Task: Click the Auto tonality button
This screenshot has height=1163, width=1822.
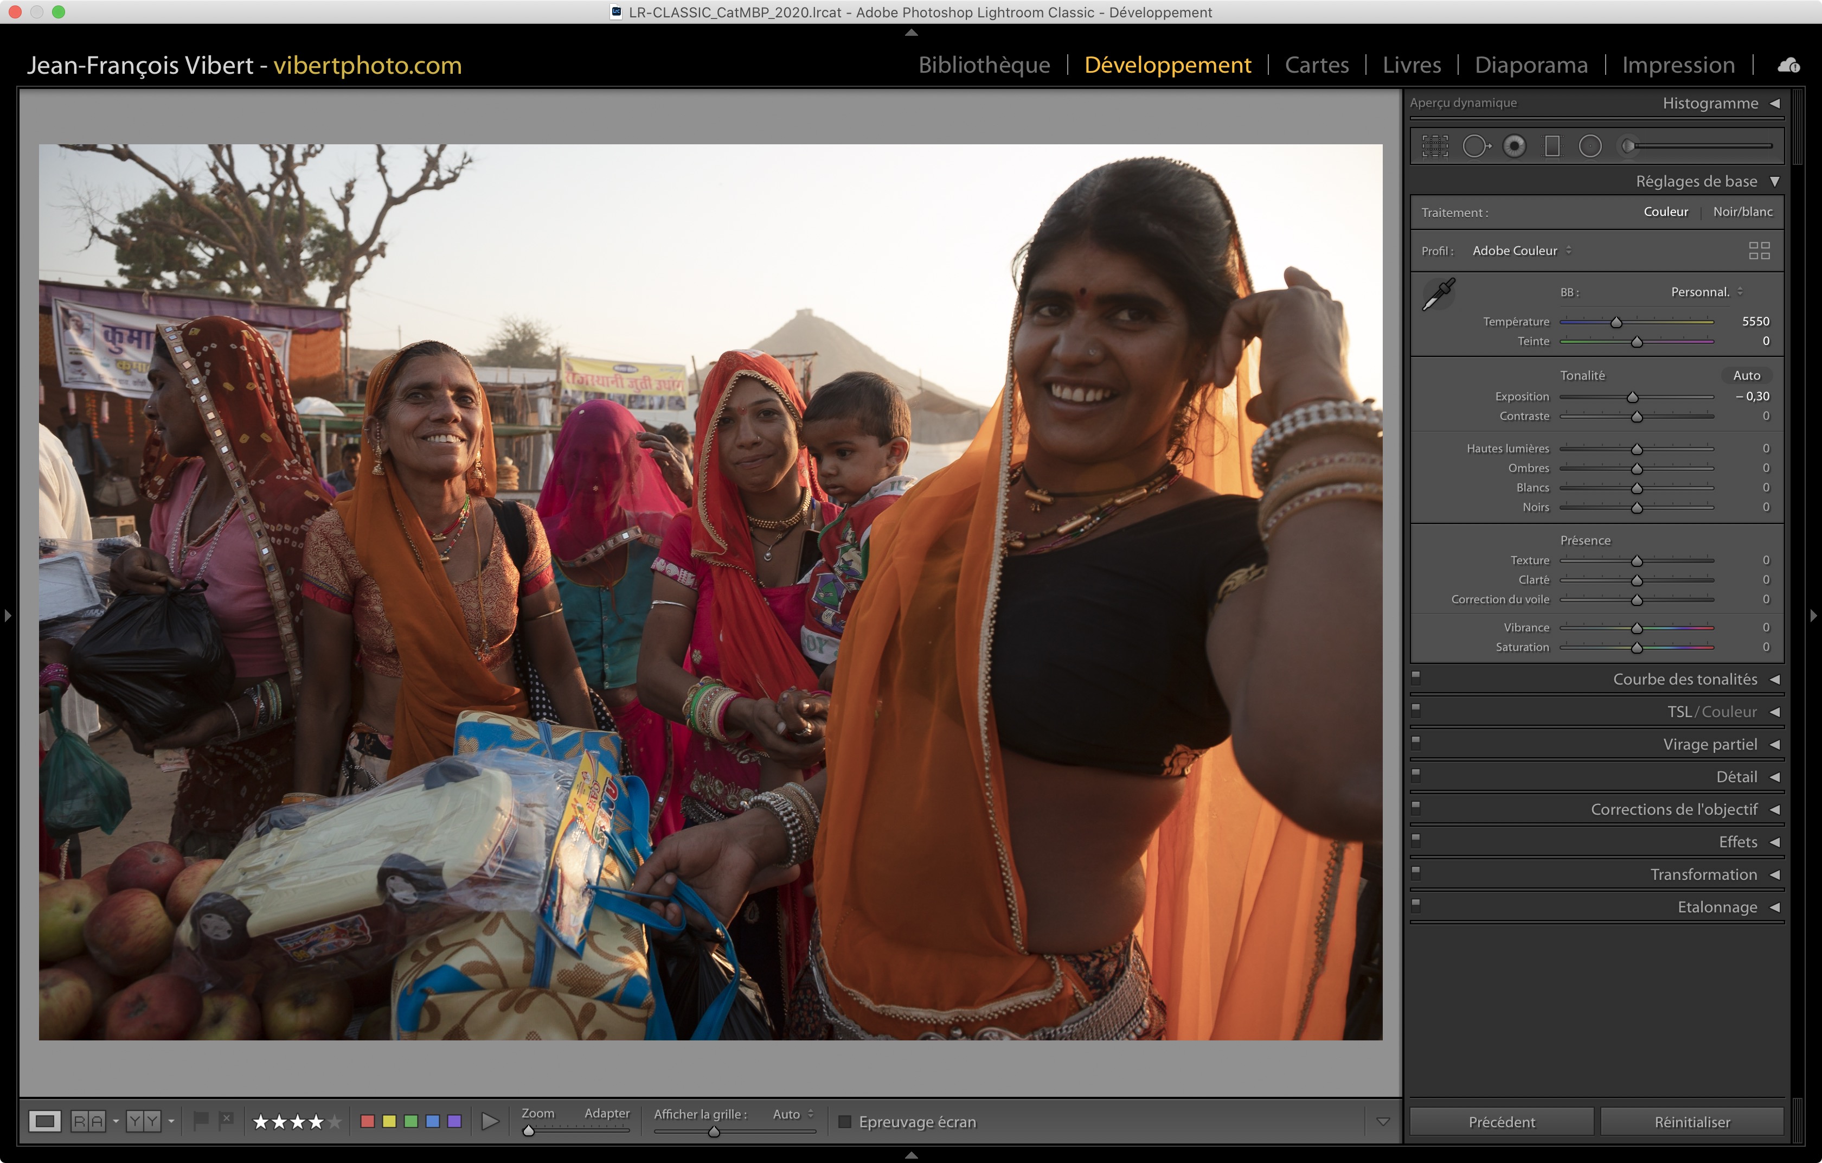Action: tap(1746, 375)
